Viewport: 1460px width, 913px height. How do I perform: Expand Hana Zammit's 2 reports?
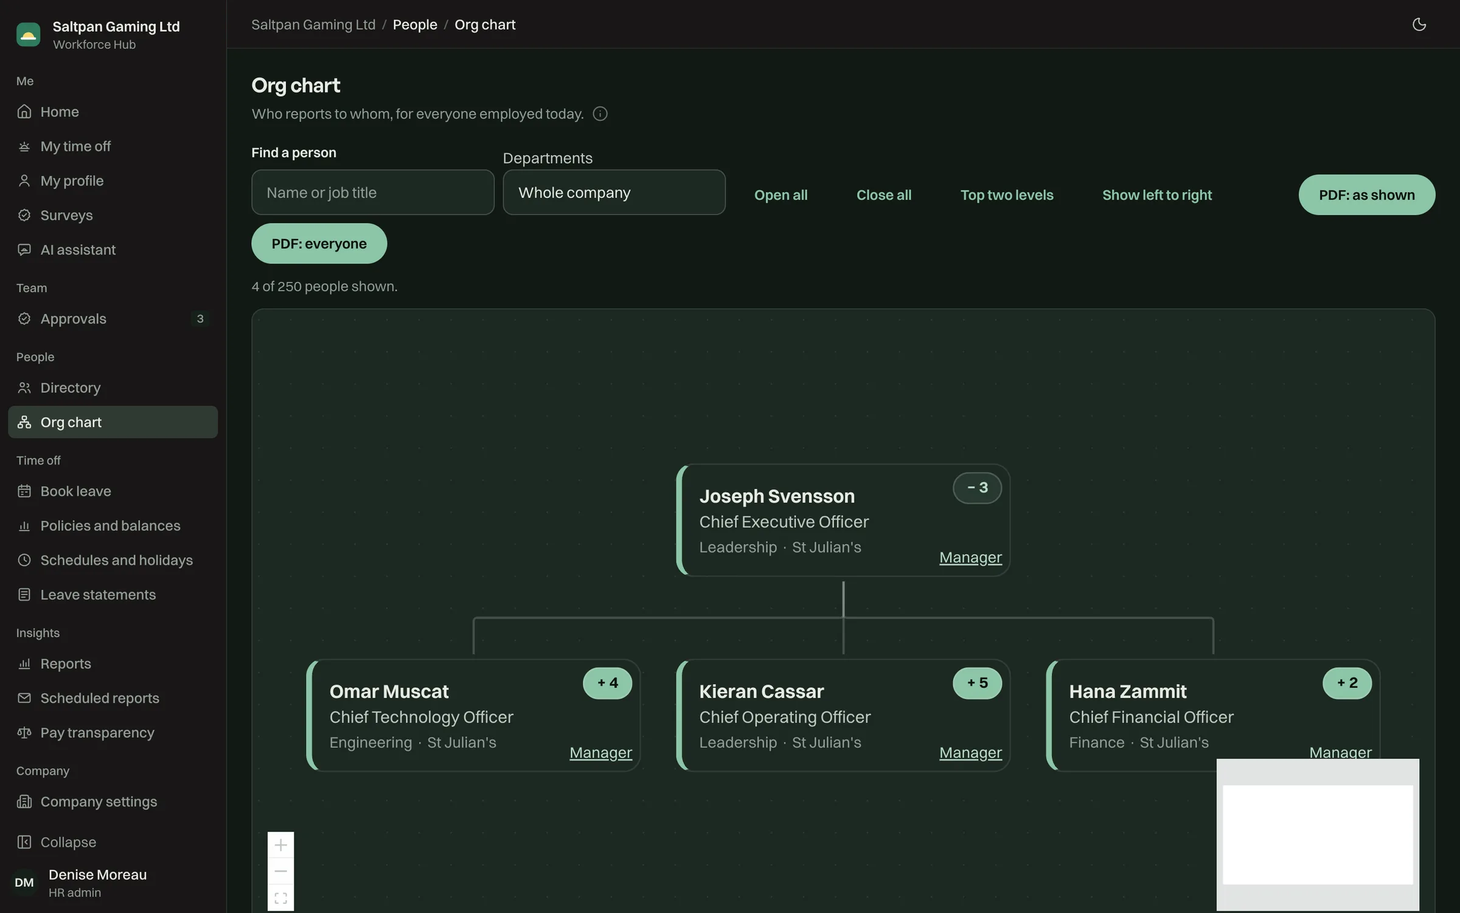pyautogui.click(x=1347, y=683)
